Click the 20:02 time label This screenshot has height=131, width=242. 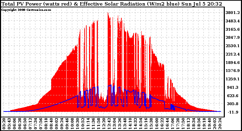coord(214,124)
